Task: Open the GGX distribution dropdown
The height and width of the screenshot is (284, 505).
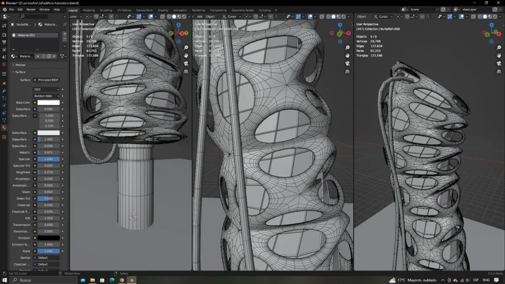Action: 47,89
